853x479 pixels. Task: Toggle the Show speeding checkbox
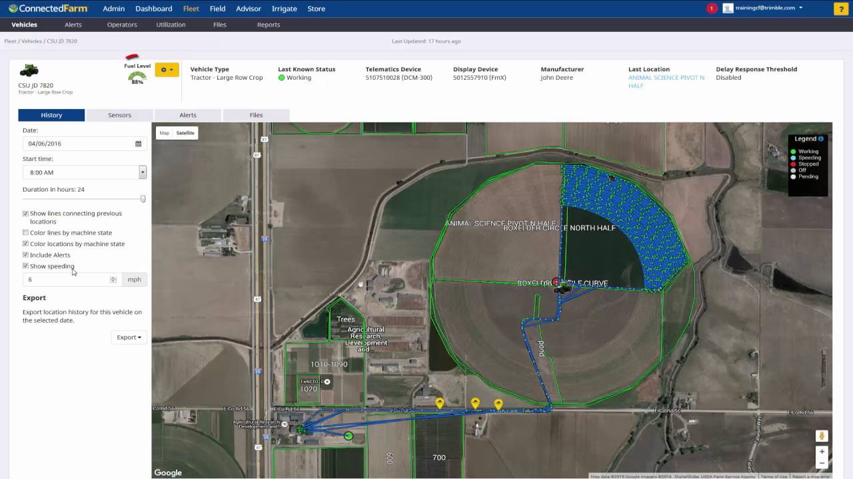click(25, 266)
